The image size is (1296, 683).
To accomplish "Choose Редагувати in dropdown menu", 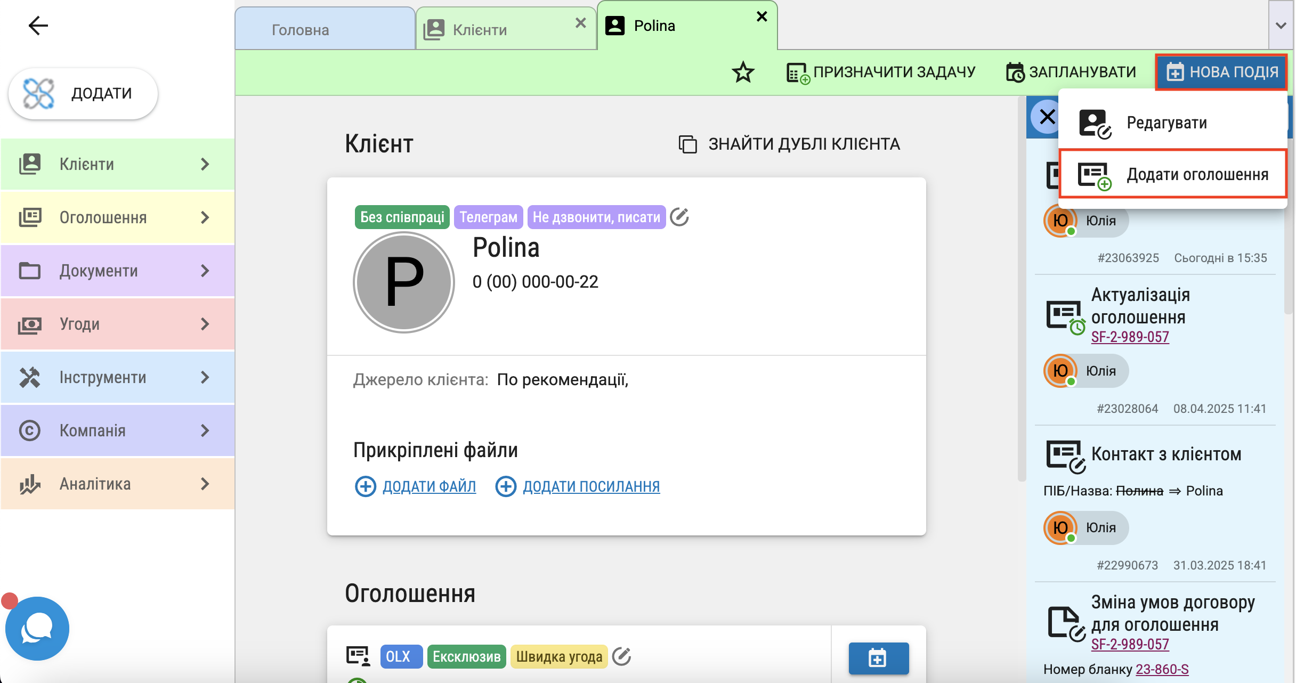I will 1173,123.
